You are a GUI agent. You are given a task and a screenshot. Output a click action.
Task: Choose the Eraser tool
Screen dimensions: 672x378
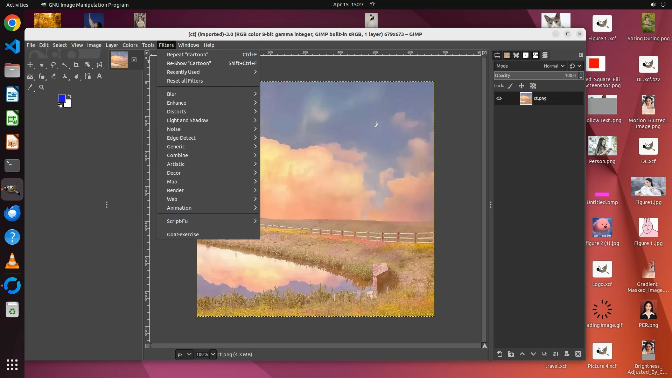tap(53, 76)
